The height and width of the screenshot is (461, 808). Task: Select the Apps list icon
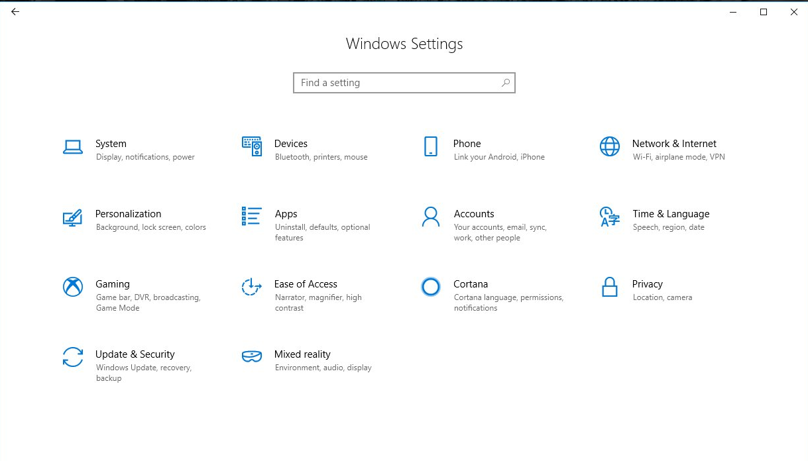point(252,216)
